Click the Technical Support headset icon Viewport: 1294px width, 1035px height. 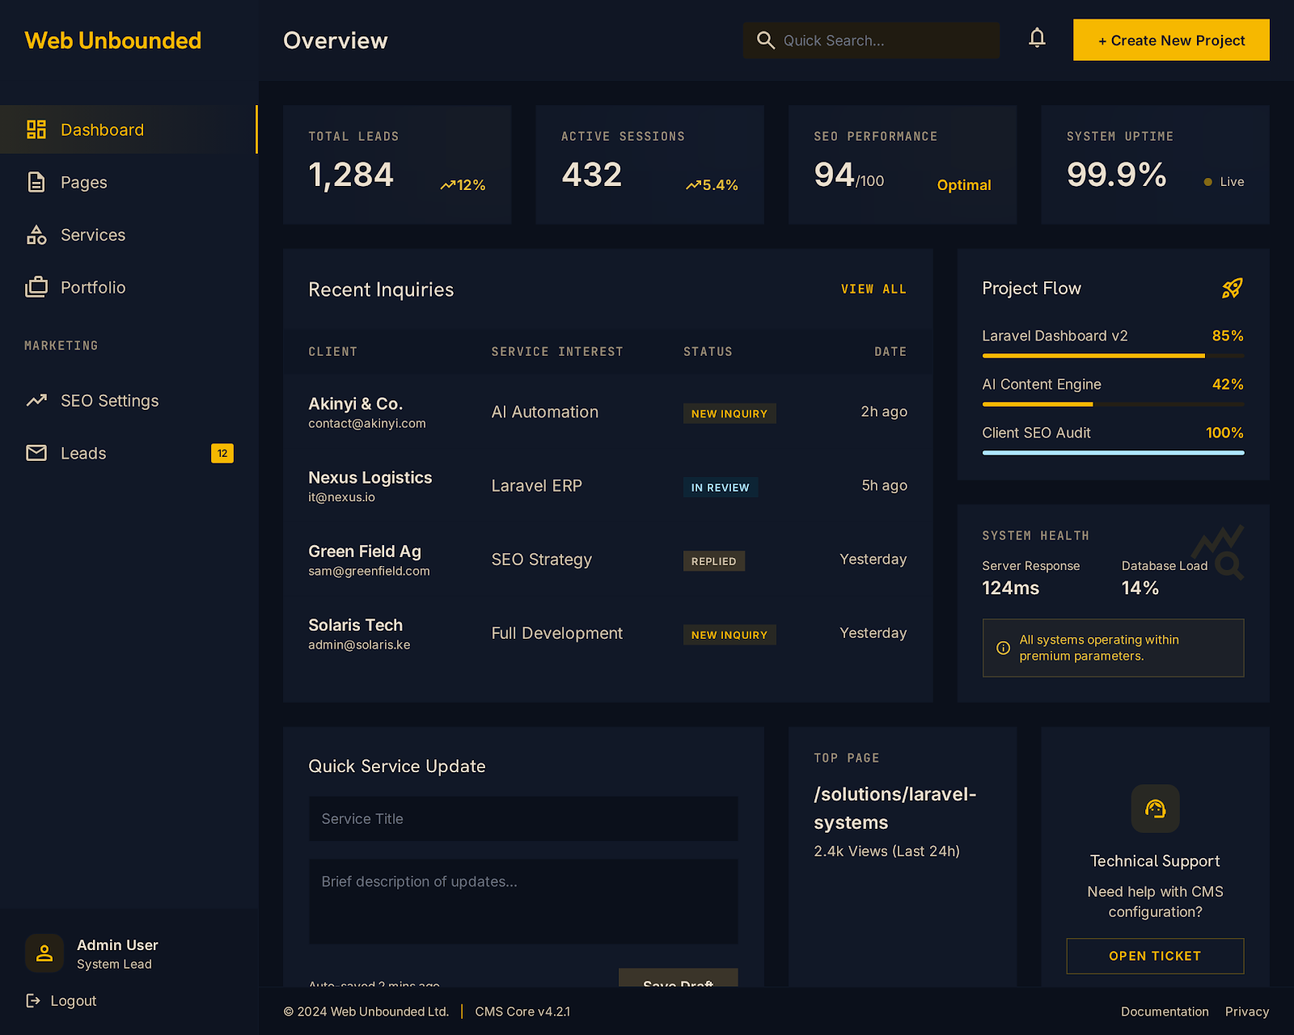tap(1155, 809)
